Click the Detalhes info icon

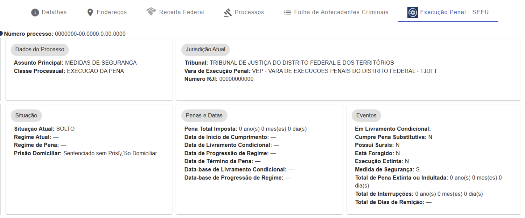[35, 12]
